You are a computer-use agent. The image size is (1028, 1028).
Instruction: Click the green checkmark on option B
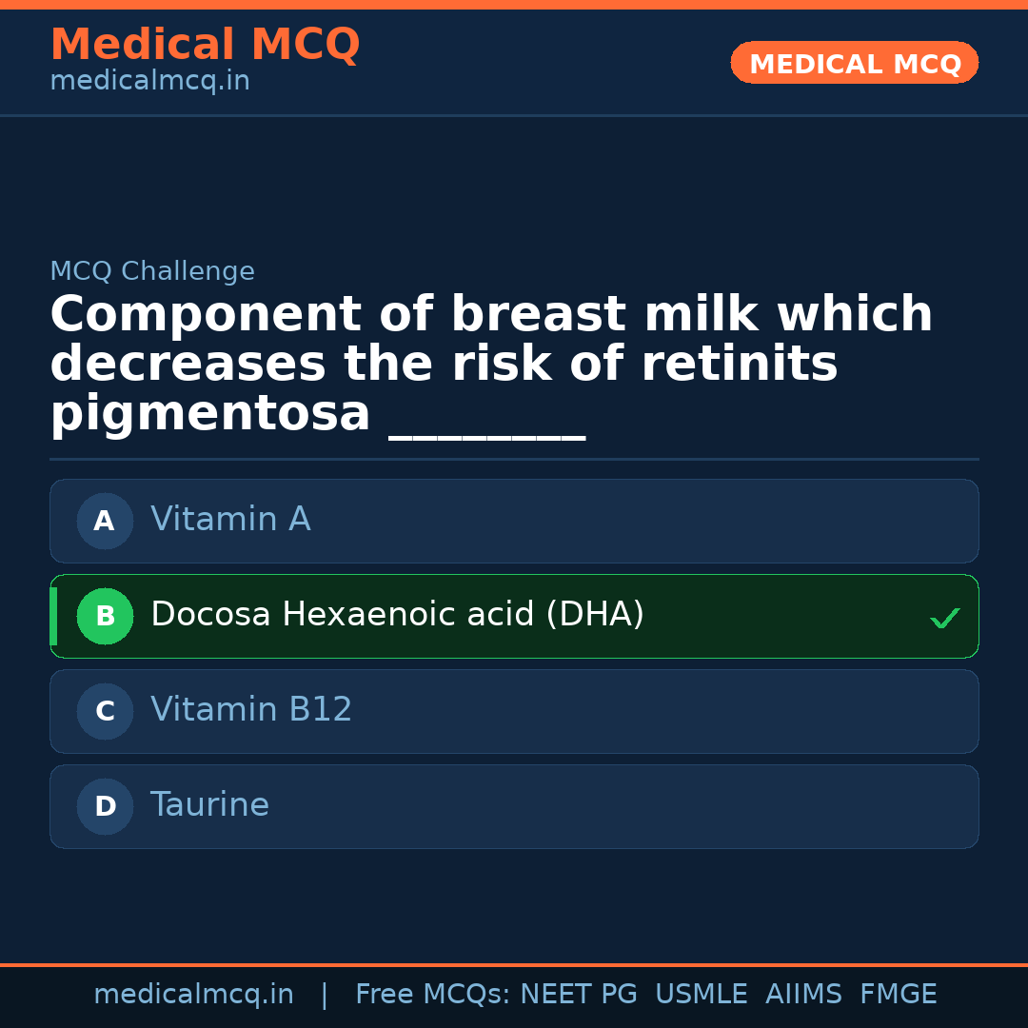click(x=945, y=618)
